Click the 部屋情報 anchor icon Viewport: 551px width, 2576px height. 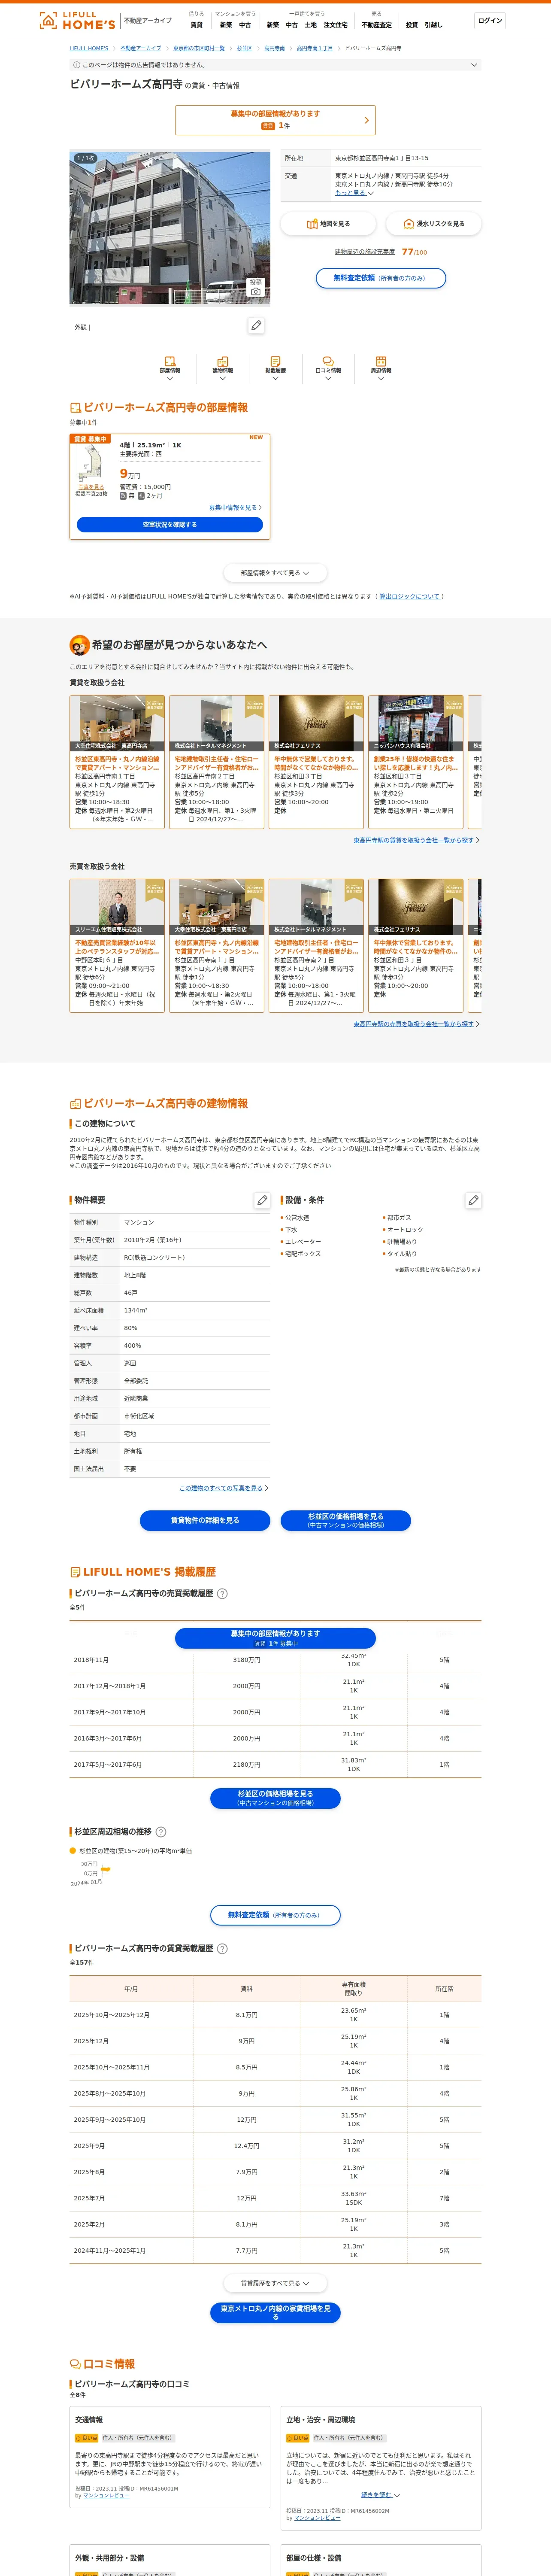170,361
